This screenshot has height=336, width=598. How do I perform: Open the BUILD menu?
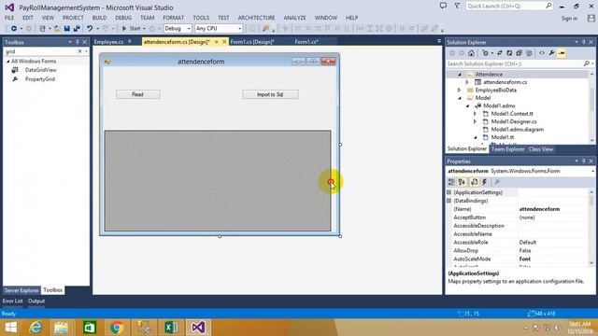[100, 18]
